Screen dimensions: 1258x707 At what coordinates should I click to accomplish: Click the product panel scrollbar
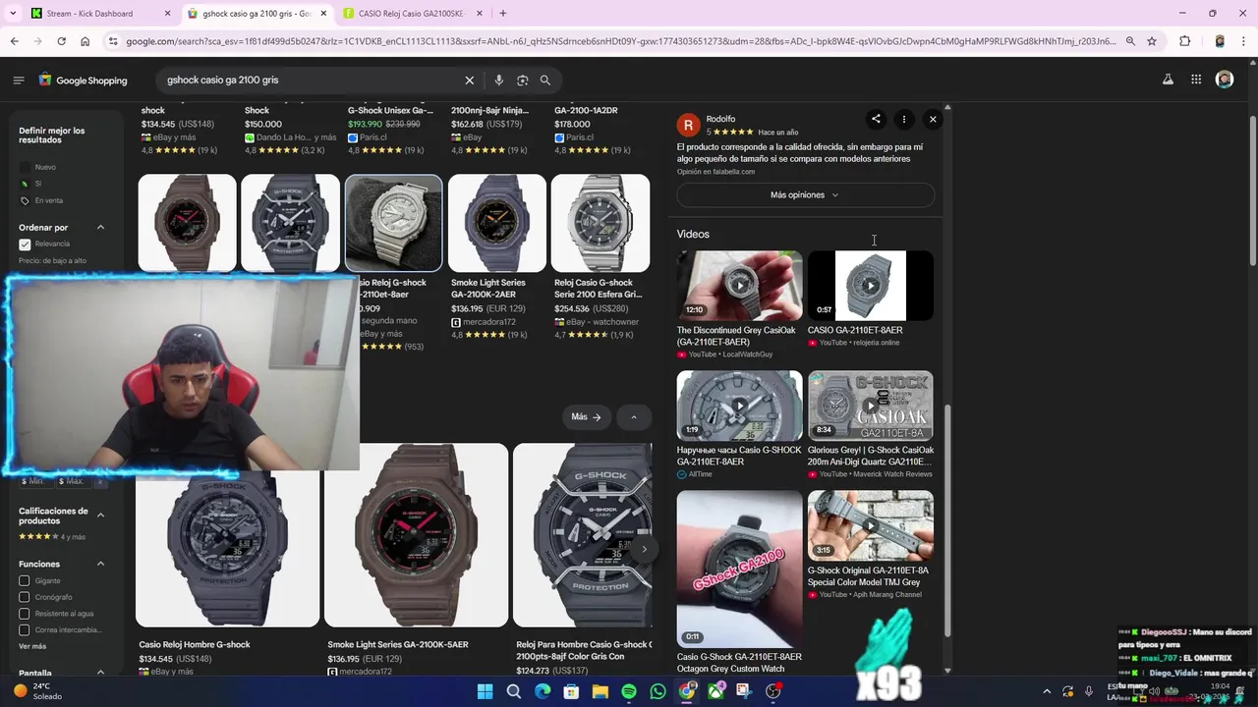click(x=947, y=520)
